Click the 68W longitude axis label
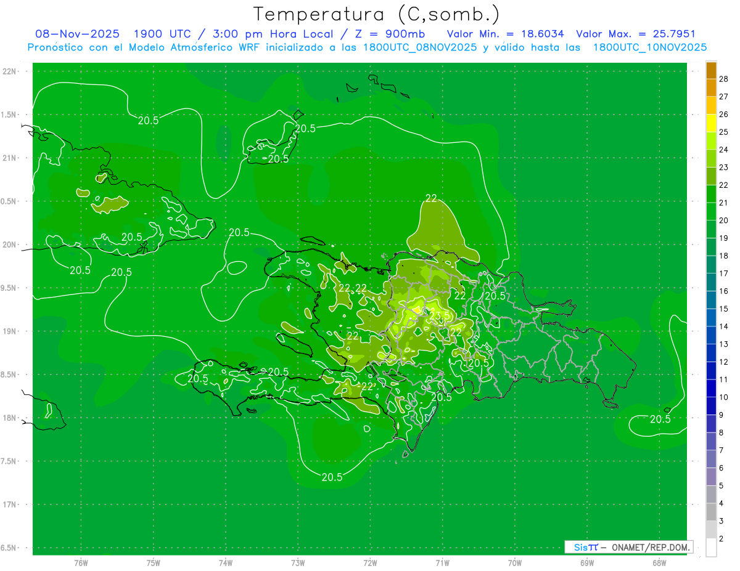The image size is (740, 571). (x=659, y=562)
